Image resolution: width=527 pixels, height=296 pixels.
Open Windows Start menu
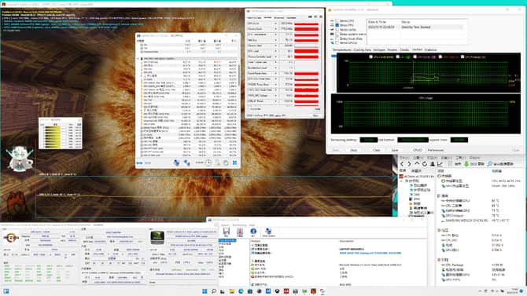pos(205,291)
